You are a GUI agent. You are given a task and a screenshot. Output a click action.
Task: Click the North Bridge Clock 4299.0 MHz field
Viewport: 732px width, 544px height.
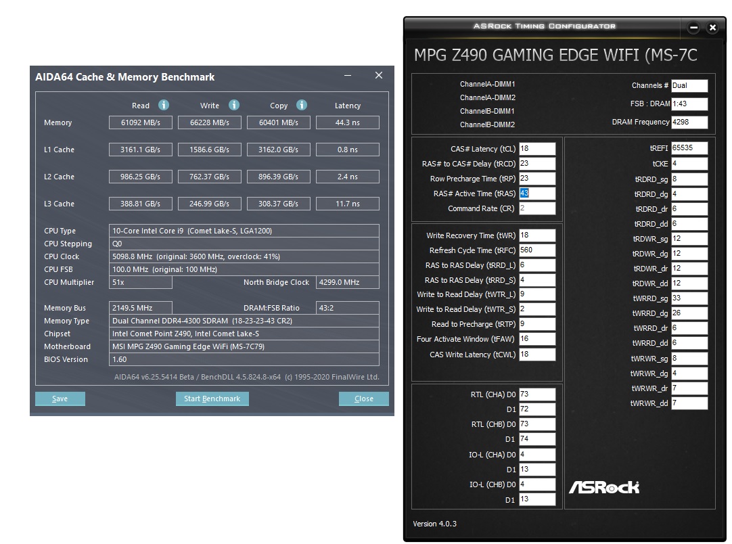[x=348, y=282]
